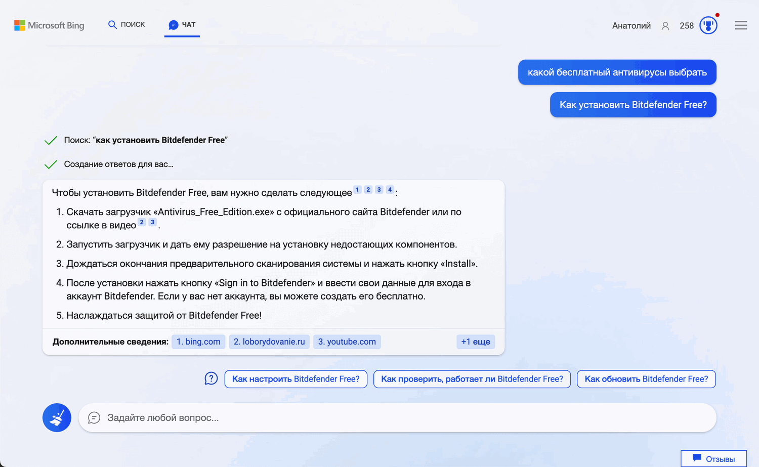
Task: Click the chat bubble icon in input box
Action: [x=94, y=418]
